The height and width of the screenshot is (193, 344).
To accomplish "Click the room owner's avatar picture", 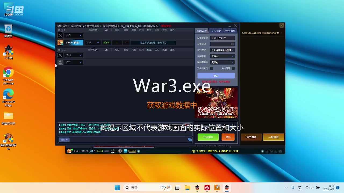I will [x=60, y=43].
